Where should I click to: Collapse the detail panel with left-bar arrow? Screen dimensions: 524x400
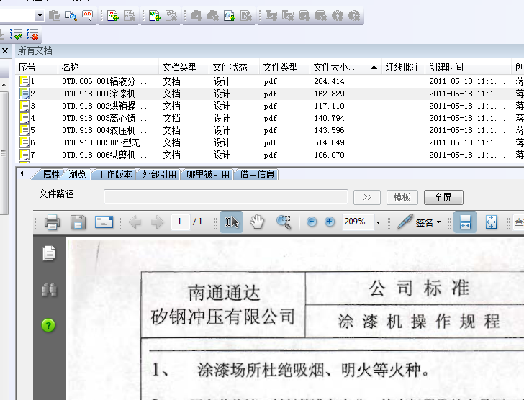pyautogui.click(x=21, y=173)
